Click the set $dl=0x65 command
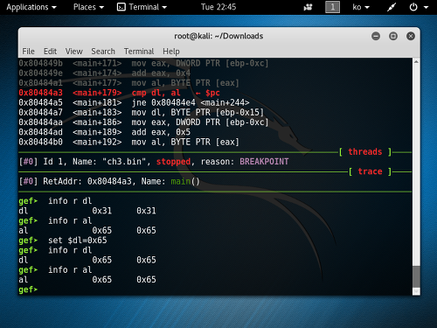The width and height of the screenshot is (437, 328). [x=78, y=241]
